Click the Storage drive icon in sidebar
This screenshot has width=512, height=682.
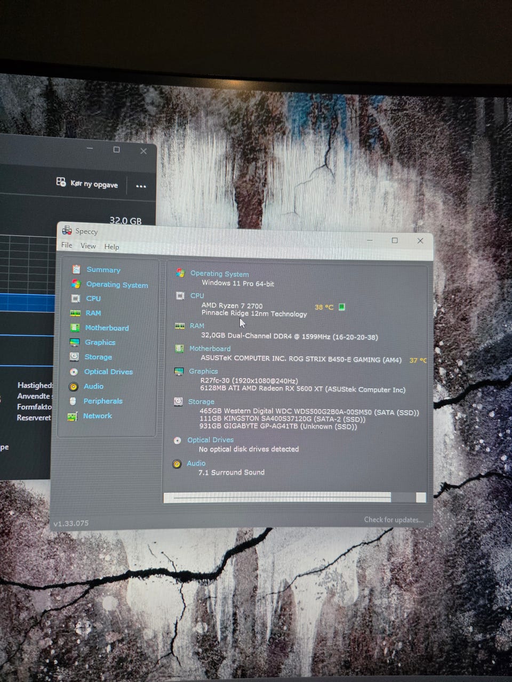(x=74, y=357)
